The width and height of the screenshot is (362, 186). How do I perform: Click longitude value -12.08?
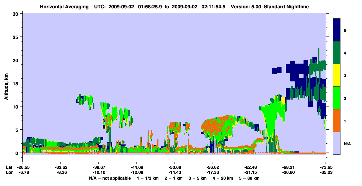[x=136, y=172]
